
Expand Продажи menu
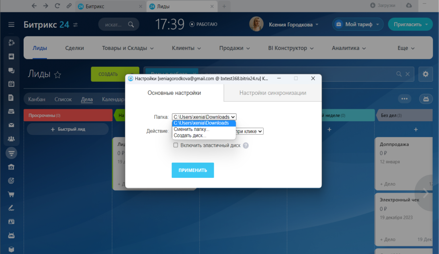[235, 48]
